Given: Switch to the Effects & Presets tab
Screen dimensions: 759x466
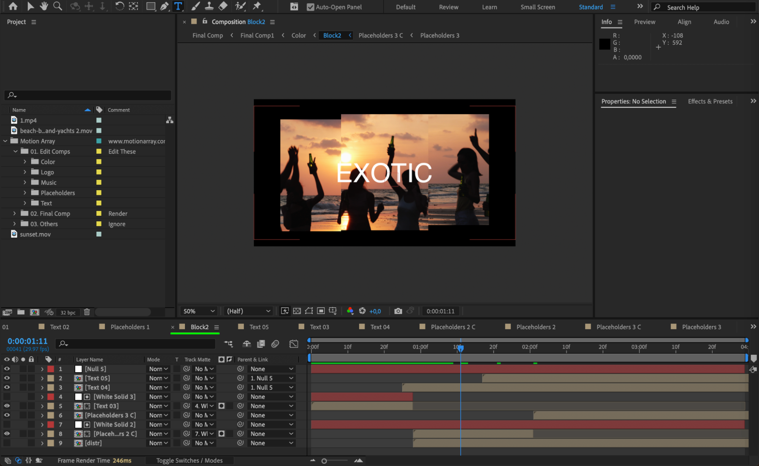Looking at the screenshot, I should tap(710, 101).
